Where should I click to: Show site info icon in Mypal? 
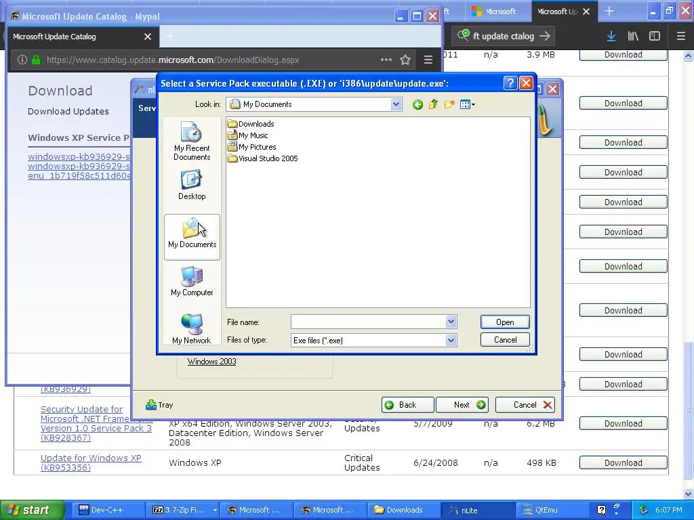22,60
